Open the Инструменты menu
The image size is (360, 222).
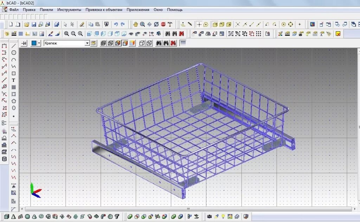(69, 9)
